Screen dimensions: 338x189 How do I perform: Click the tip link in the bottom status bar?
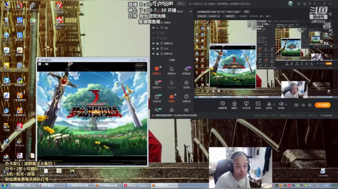[x=176, y=116]
